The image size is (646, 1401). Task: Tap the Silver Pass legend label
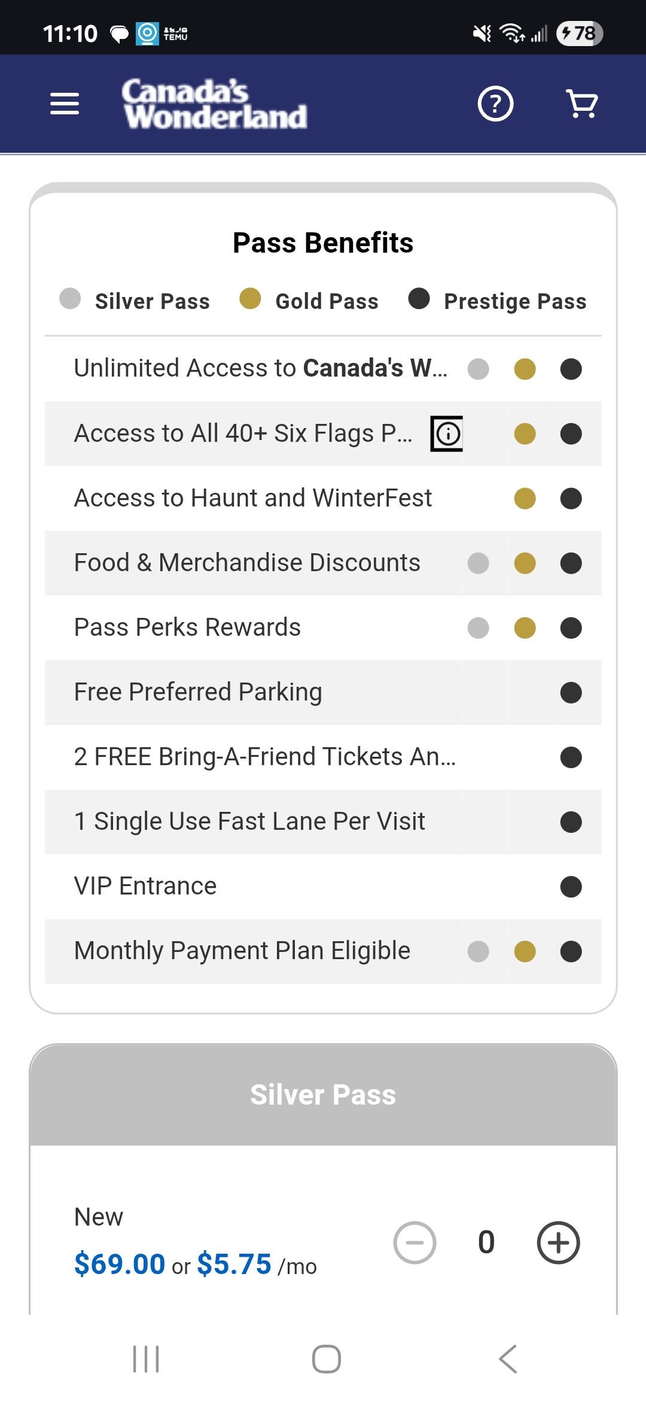(152, 301)
